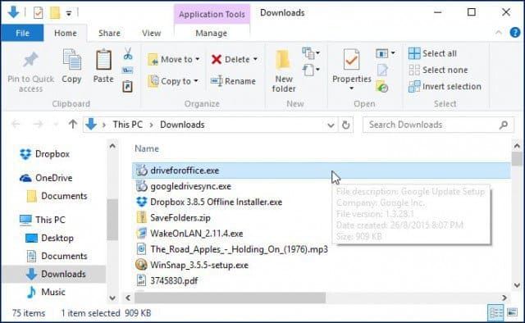The width and height of the screenshot is (525, 323).
Task: Expand the address bar history dropdown
Action: click(331, 125)
